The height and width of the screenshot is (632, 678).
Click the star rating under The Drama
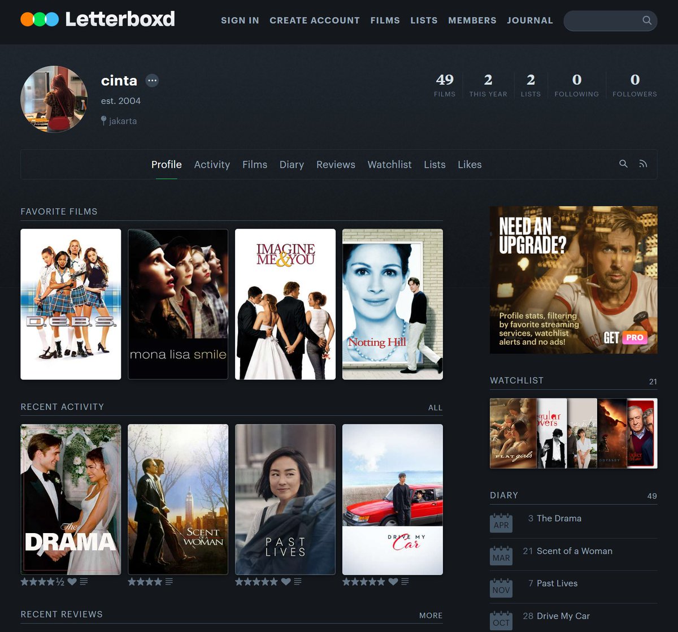coord(42,582)
